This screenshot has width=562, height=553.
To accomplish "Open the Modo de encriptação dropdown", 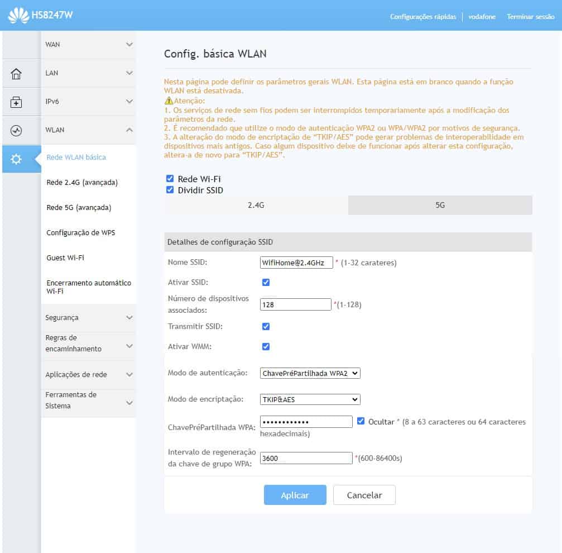I will click(310, 399).
